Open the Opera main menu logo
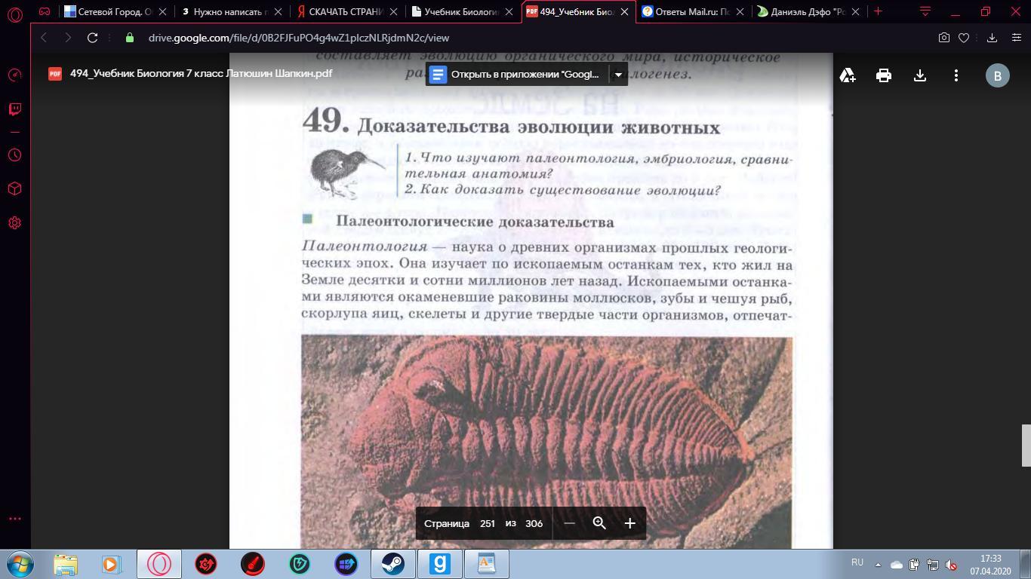 15,14
